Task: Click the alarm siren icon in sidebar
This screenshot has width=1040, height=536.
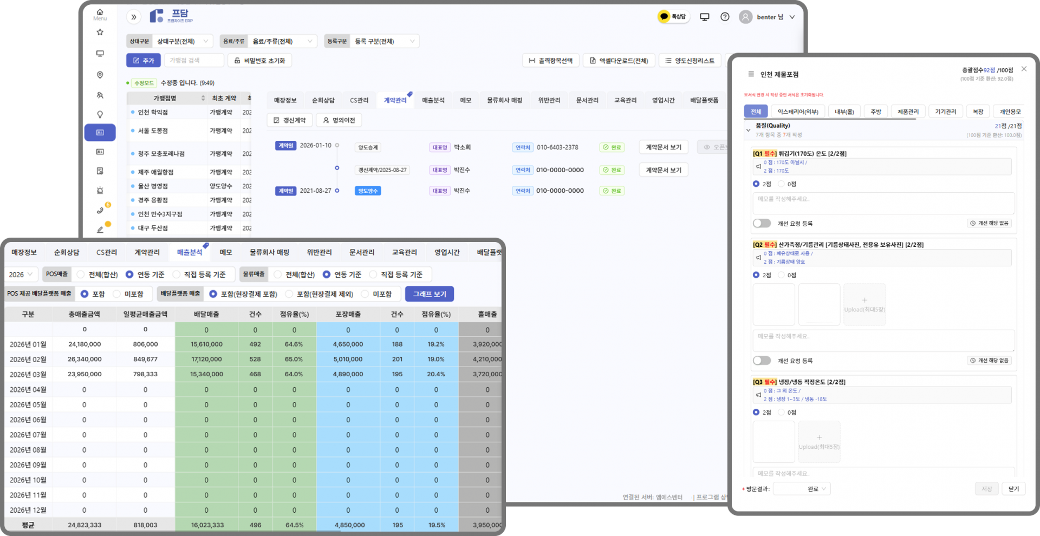Action: coord(100,191)
